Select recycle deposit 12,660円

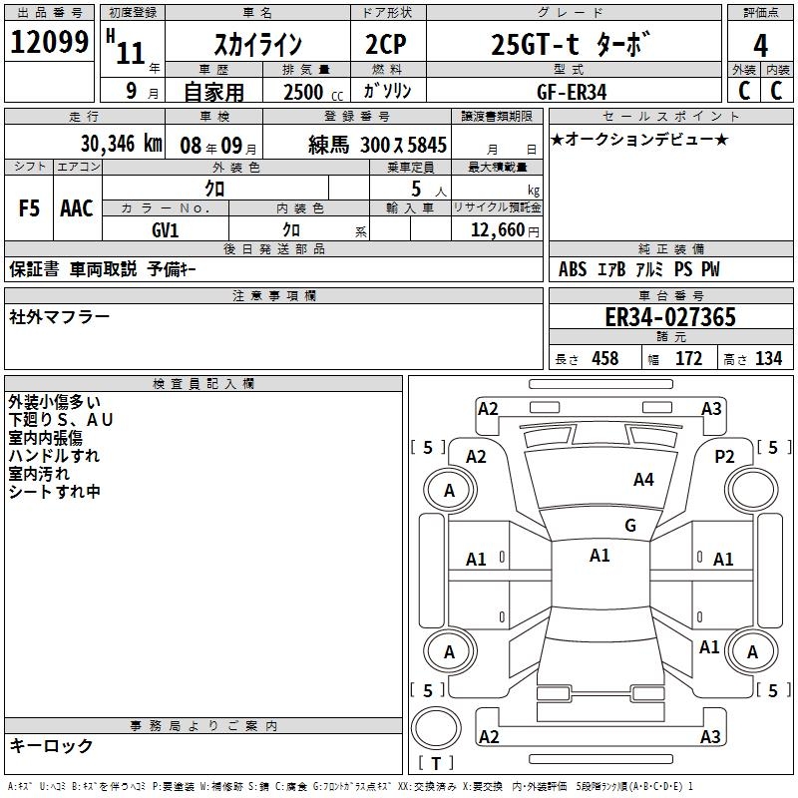point(505,230)
